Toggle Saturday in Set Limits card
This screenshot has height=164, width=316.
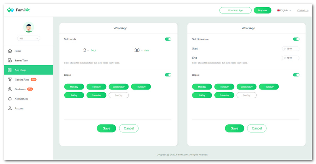point(96,95)
